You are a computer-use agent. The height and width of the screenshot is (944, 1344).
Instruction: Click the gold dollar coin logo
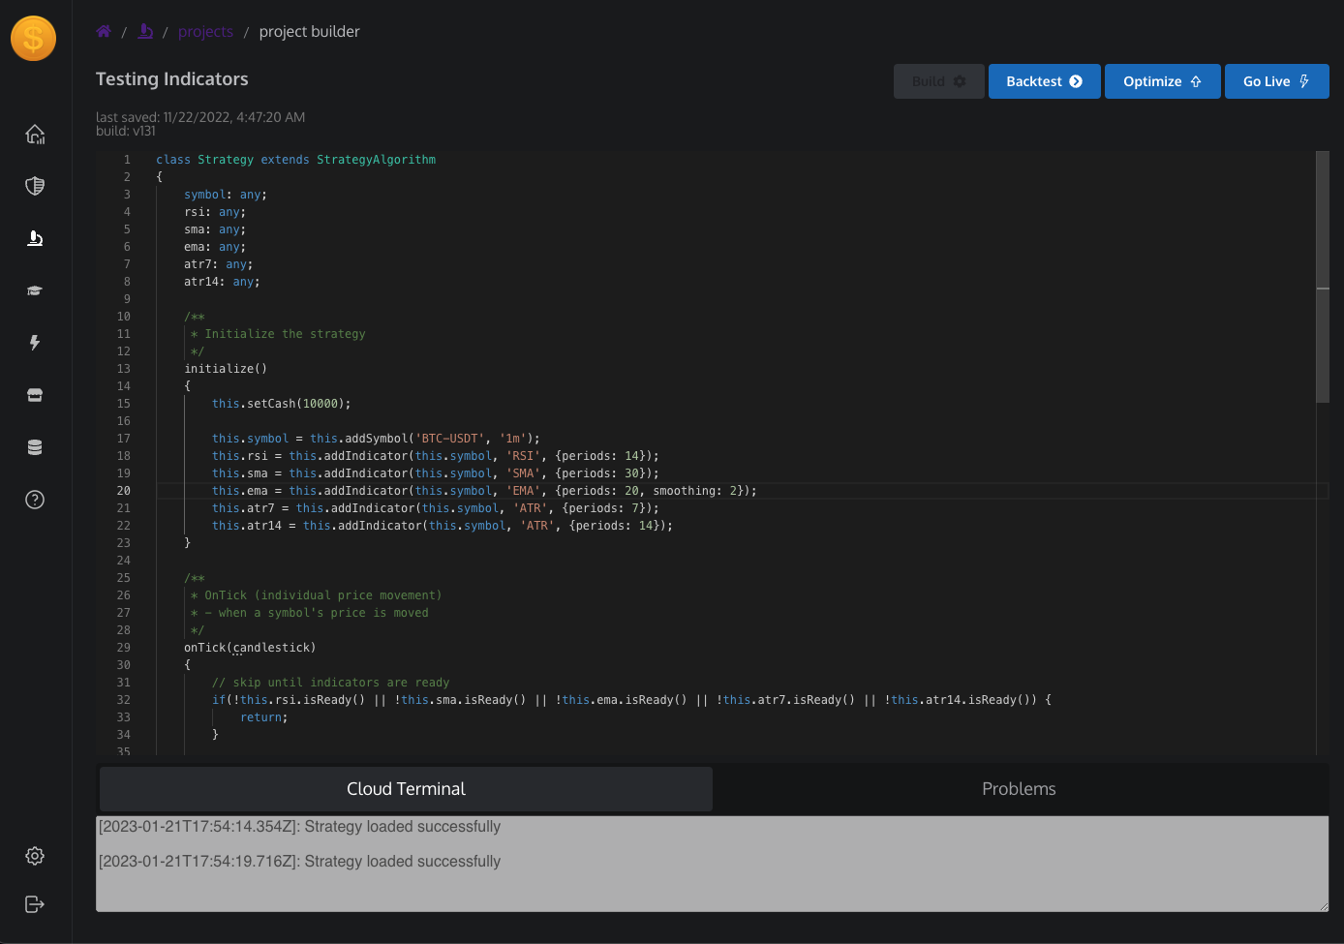34,39
